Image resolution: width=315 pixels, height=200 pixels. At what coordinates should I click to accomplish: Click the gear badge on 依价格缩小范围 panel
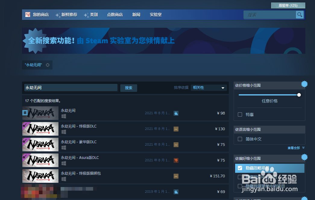click(304, 84)
